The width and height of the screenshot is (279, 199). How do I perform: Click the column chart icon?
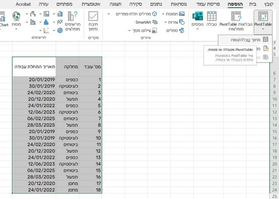tap(60, 14)
